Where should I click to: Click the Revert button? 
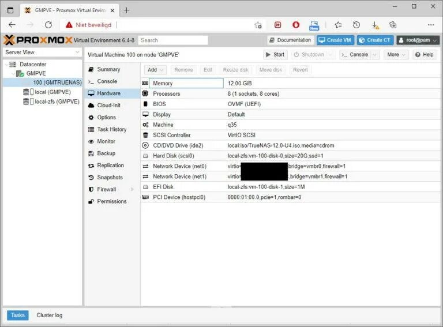click(301, 70)
